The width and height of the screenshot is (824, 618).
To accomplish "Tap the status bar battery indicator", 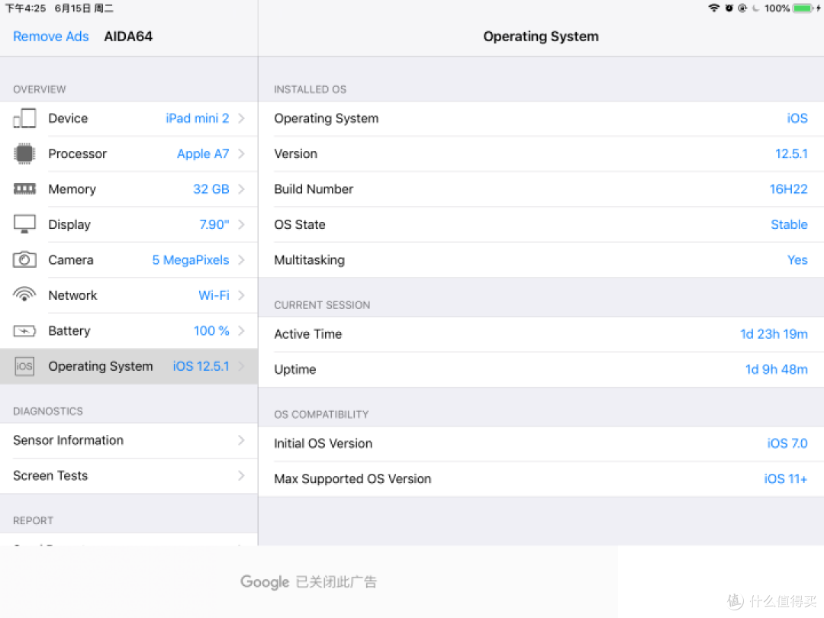I will pyautogui.click(x=803, y=8).
